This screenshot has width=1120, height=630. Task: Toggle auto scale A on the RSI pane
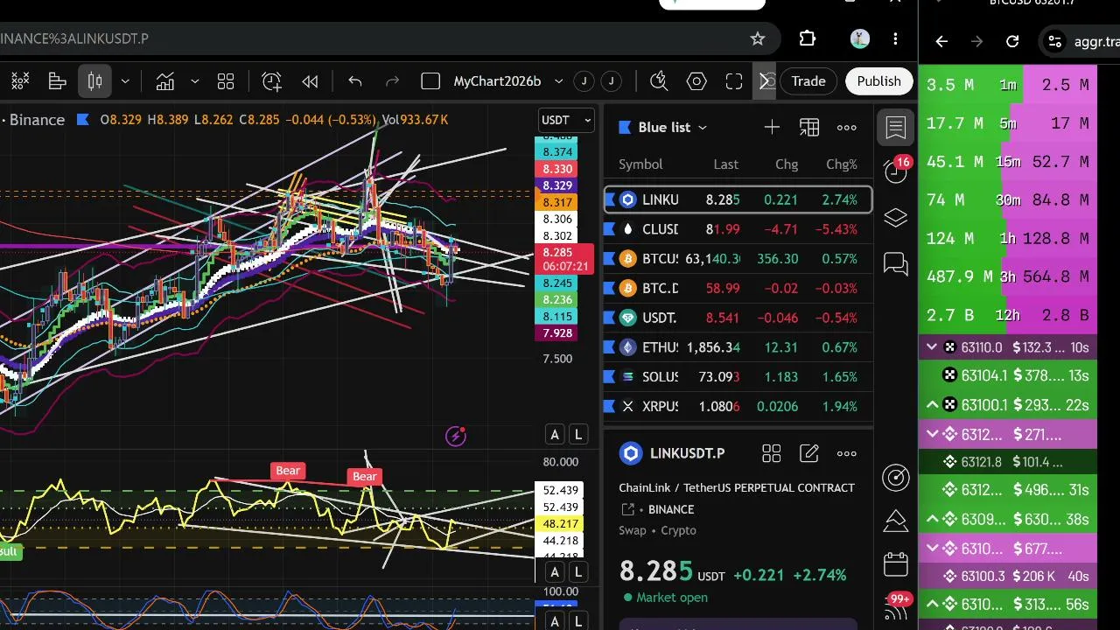coord(555,573)
